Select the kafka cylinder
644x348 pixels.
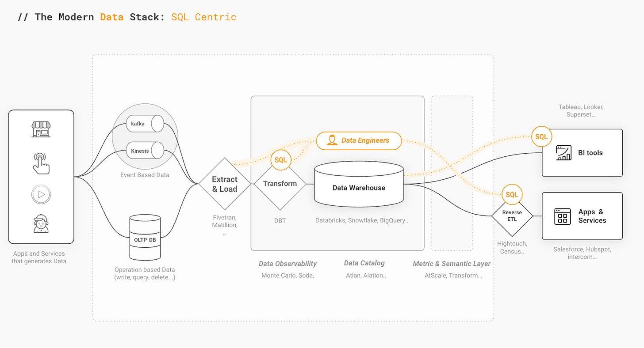tap(145, 124)
